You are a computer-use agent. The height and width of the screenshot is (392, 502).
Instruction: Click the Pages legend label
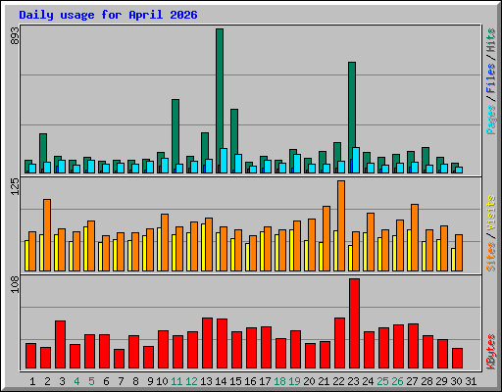point(490,120)
